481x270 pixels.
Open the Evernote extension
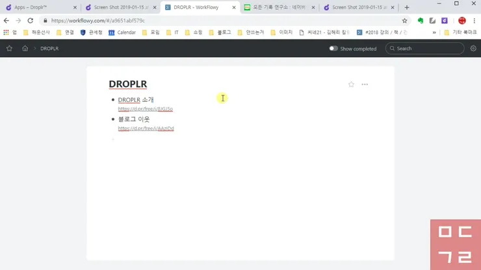coord(421,21)
